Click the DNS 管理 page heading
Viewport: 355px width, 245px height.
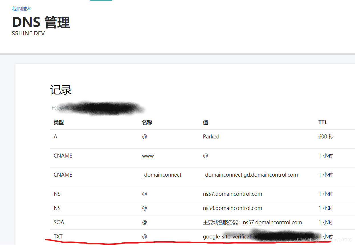[x=41, y=22]
